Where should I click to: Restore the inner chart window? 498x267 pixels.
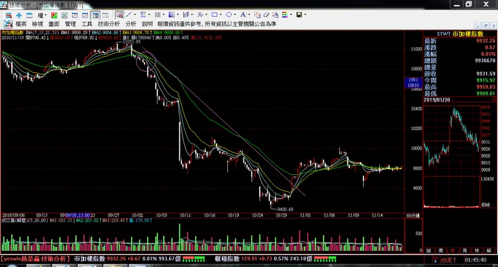click(486, 26)
